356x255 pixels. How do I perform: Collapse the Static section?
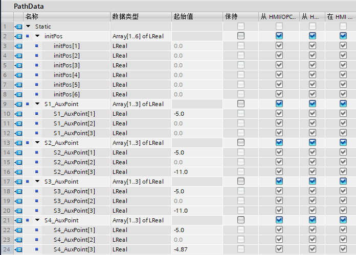coord(28,27)
